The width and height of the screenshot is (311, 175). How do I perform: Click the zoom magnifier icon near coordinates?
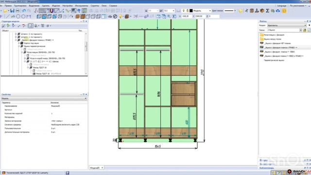(169, 17)
